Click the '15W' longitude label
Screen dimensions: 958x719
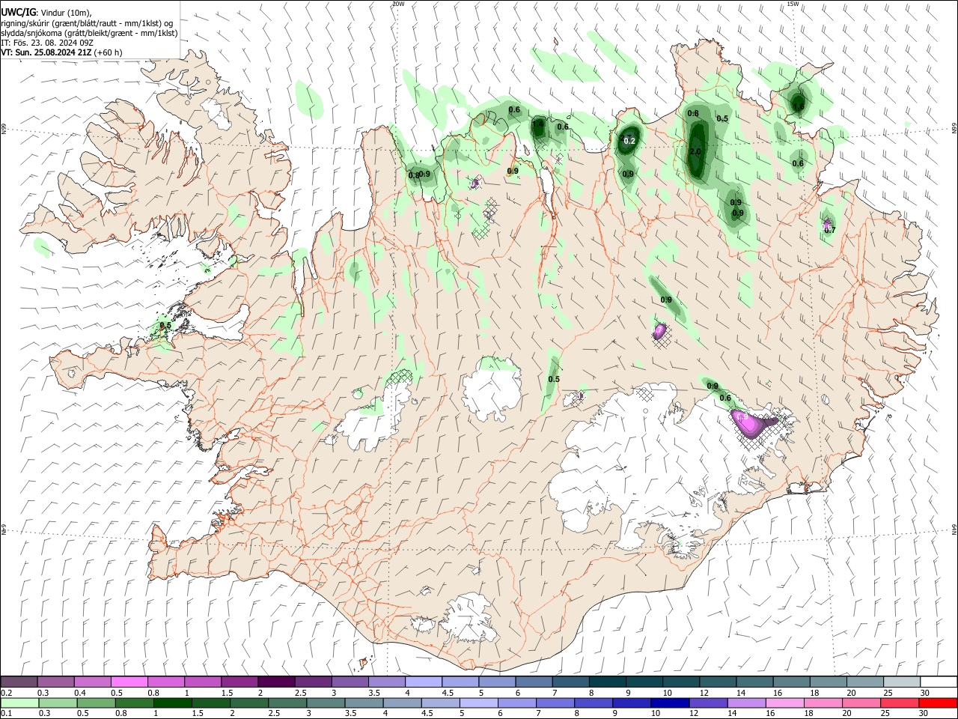point(793,4)
